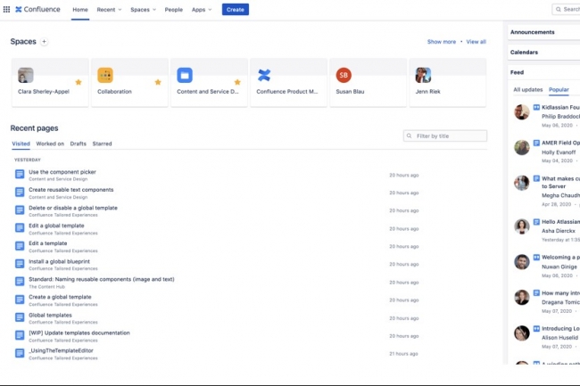580x386 pixels.
Task: Click page icon for Standard: Naming reusable components
Action: tap(20, 282)
